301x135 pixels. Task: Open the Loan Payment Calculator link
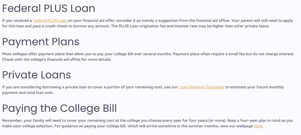click(201, 87)
